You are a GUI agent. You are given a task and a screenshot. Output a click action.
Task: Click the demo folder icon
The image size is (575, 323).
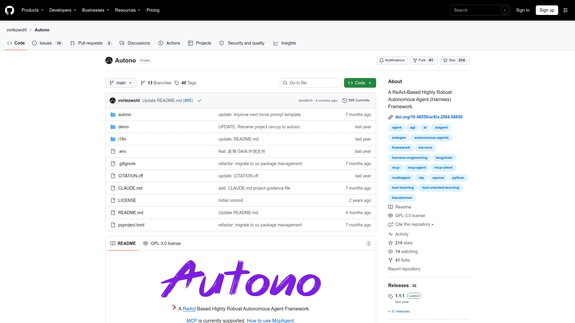coord(113,127)
